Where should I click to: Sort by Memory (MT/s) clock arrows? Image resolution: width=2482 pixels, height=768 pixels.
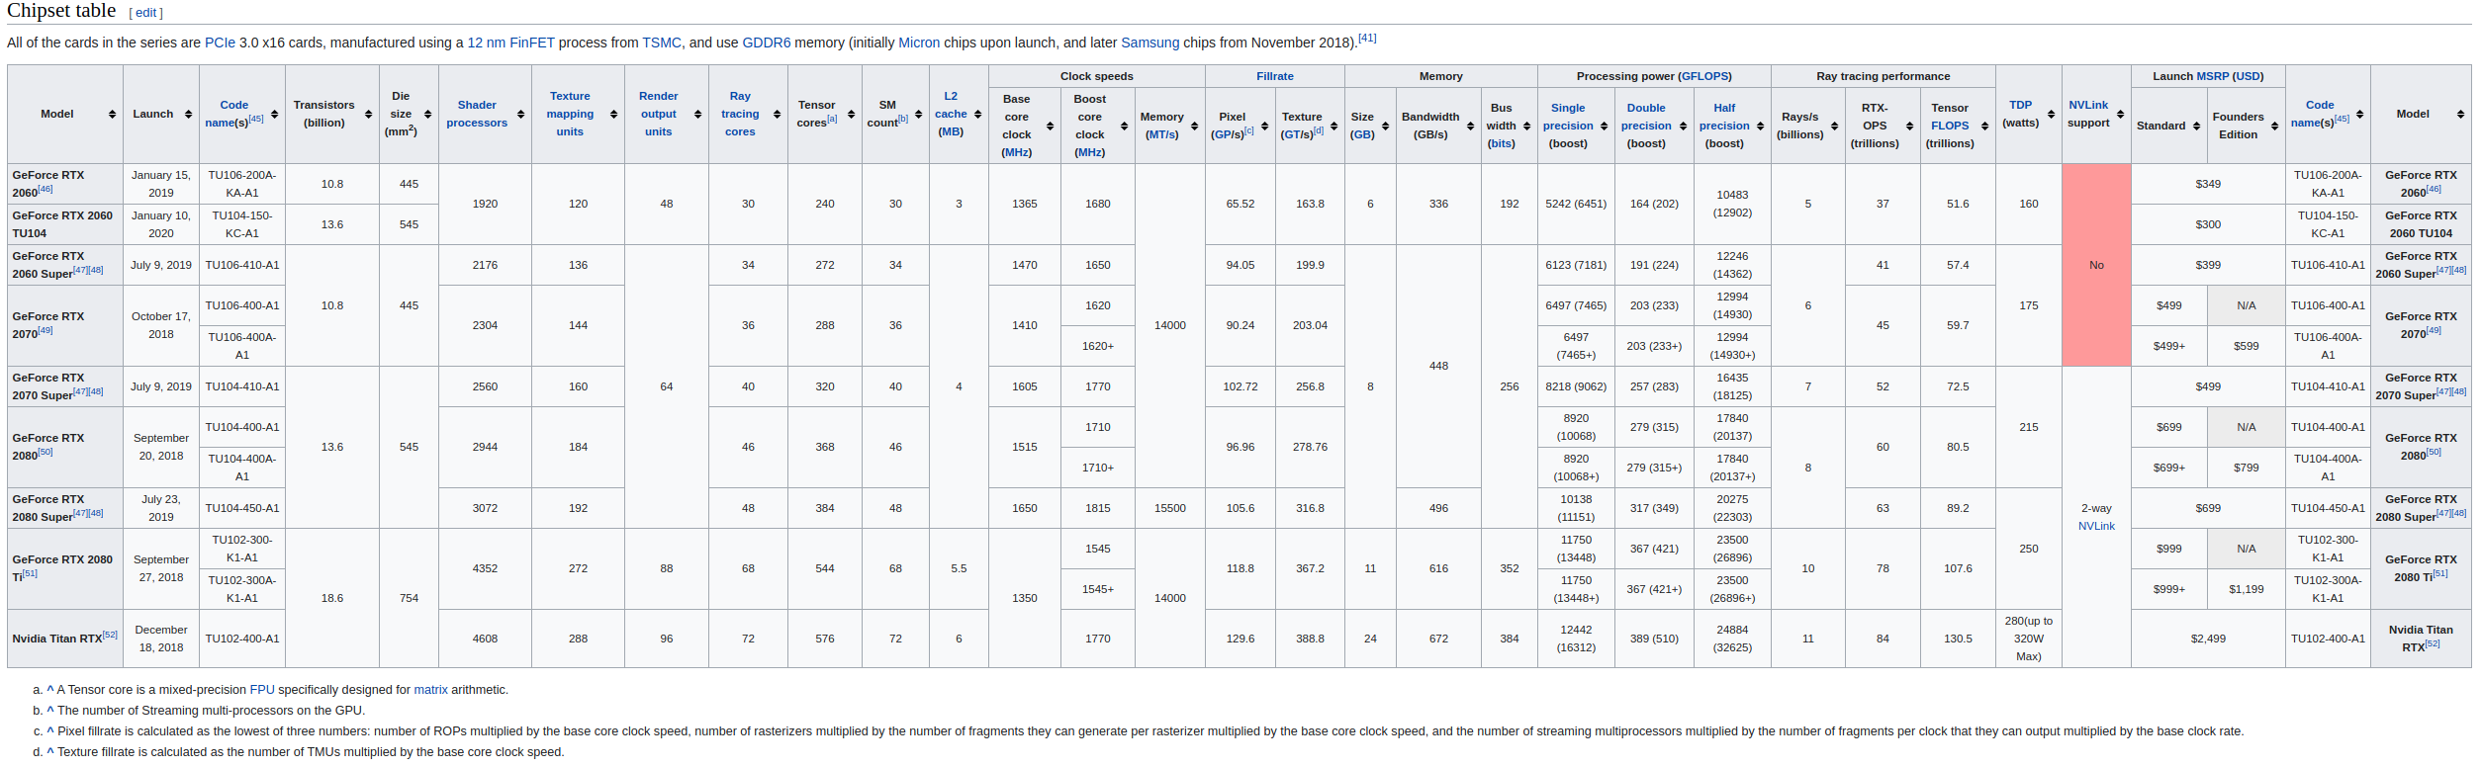click(x=1194, y=127)
